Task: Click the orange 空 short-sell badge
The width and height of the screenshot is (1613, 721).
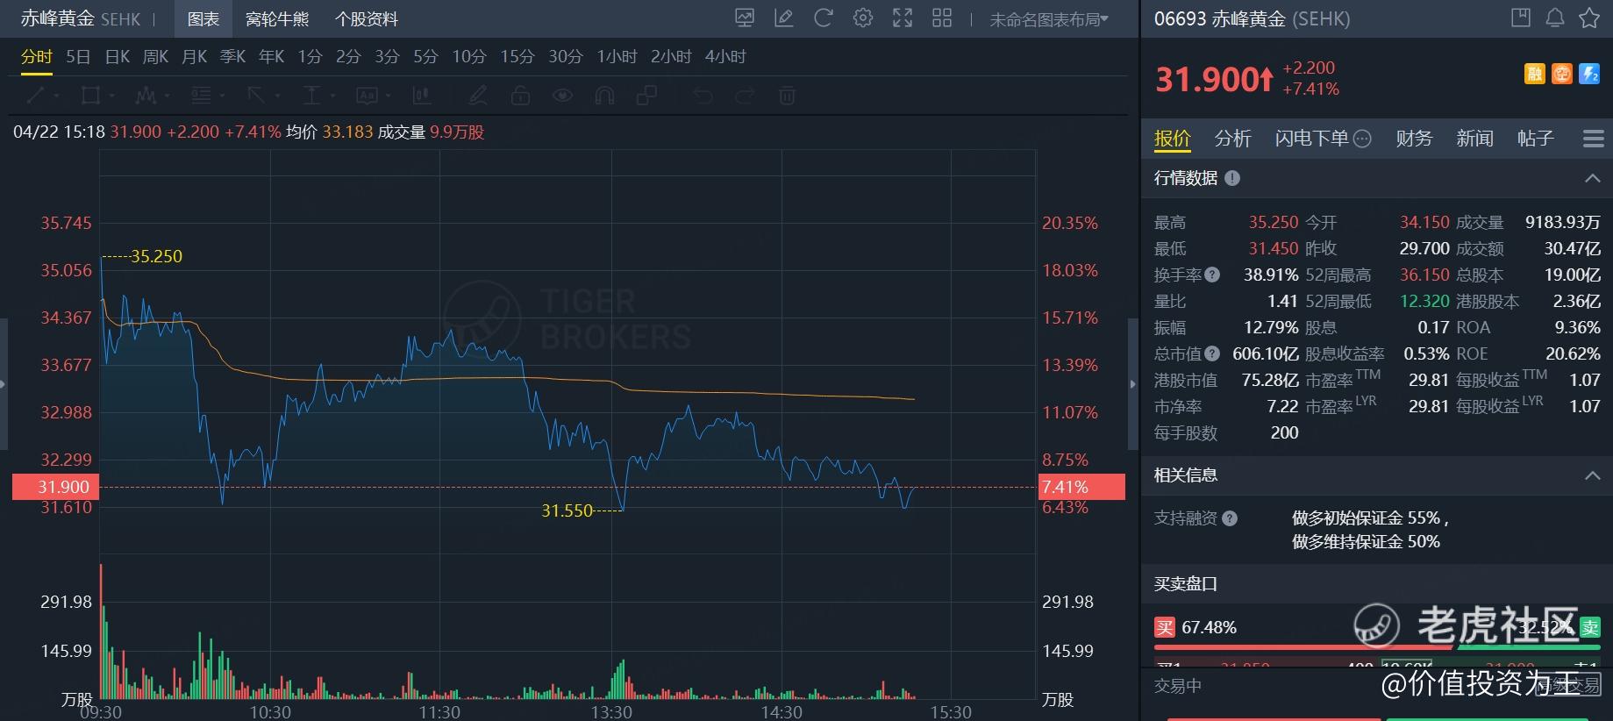Action: [x=1562, y=75]
